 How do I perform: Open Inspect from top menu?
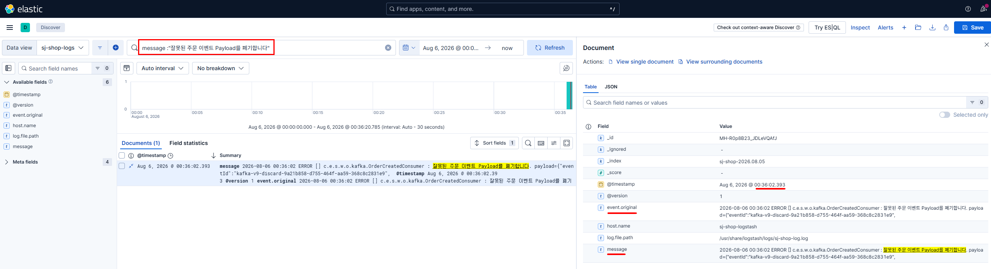point(860,28)
